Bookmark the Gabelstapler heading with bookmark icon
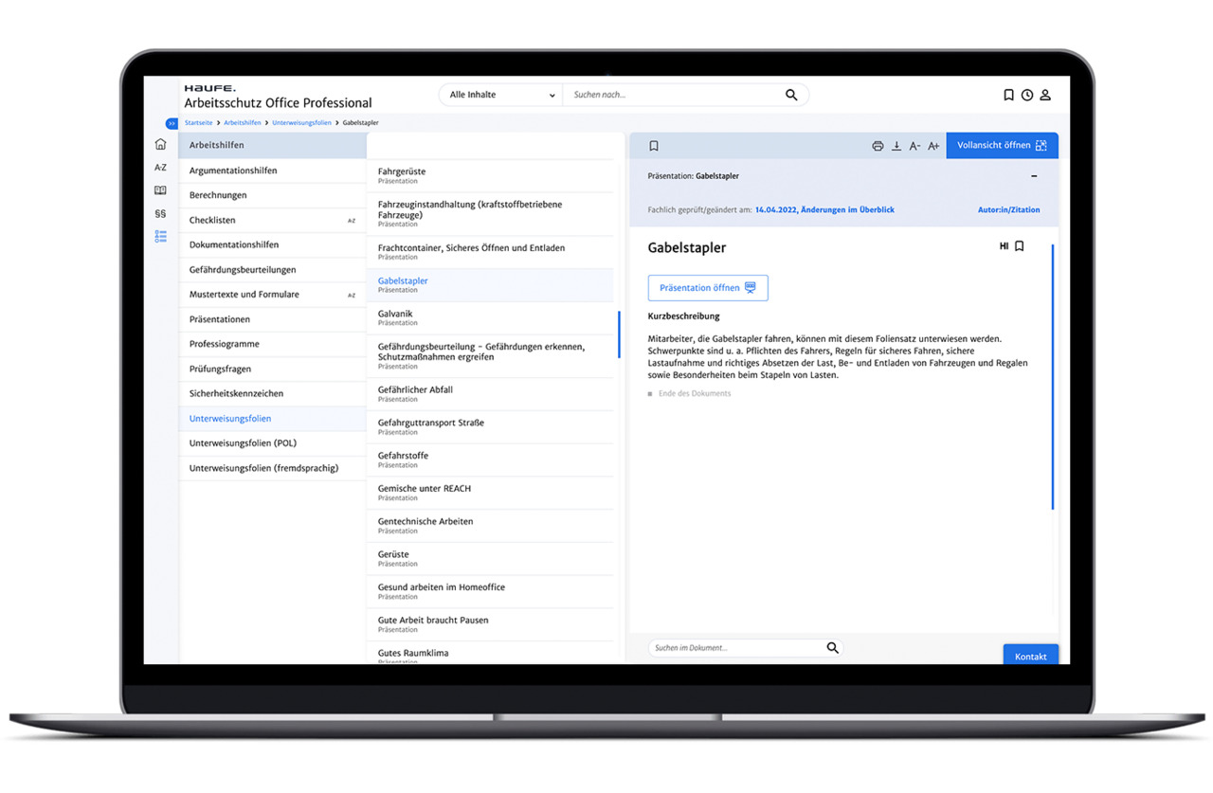Image resolution: width=1213 pixels, height=793 pixels. click(1020, 246)
